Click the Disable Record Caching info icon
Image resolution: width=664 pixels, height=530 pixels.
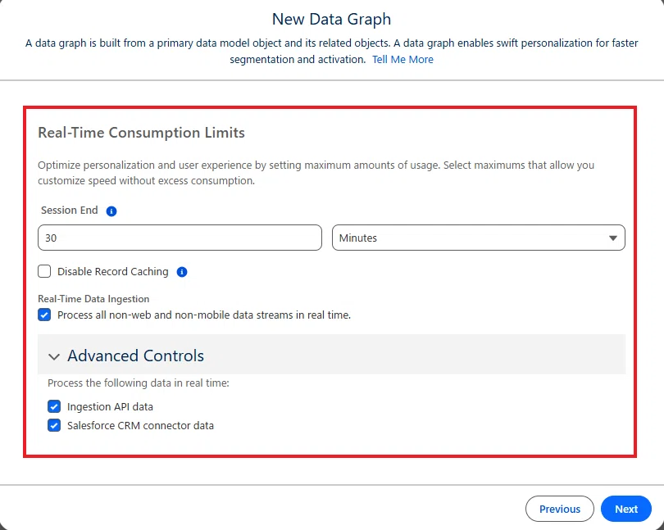[x=182, y=272]
